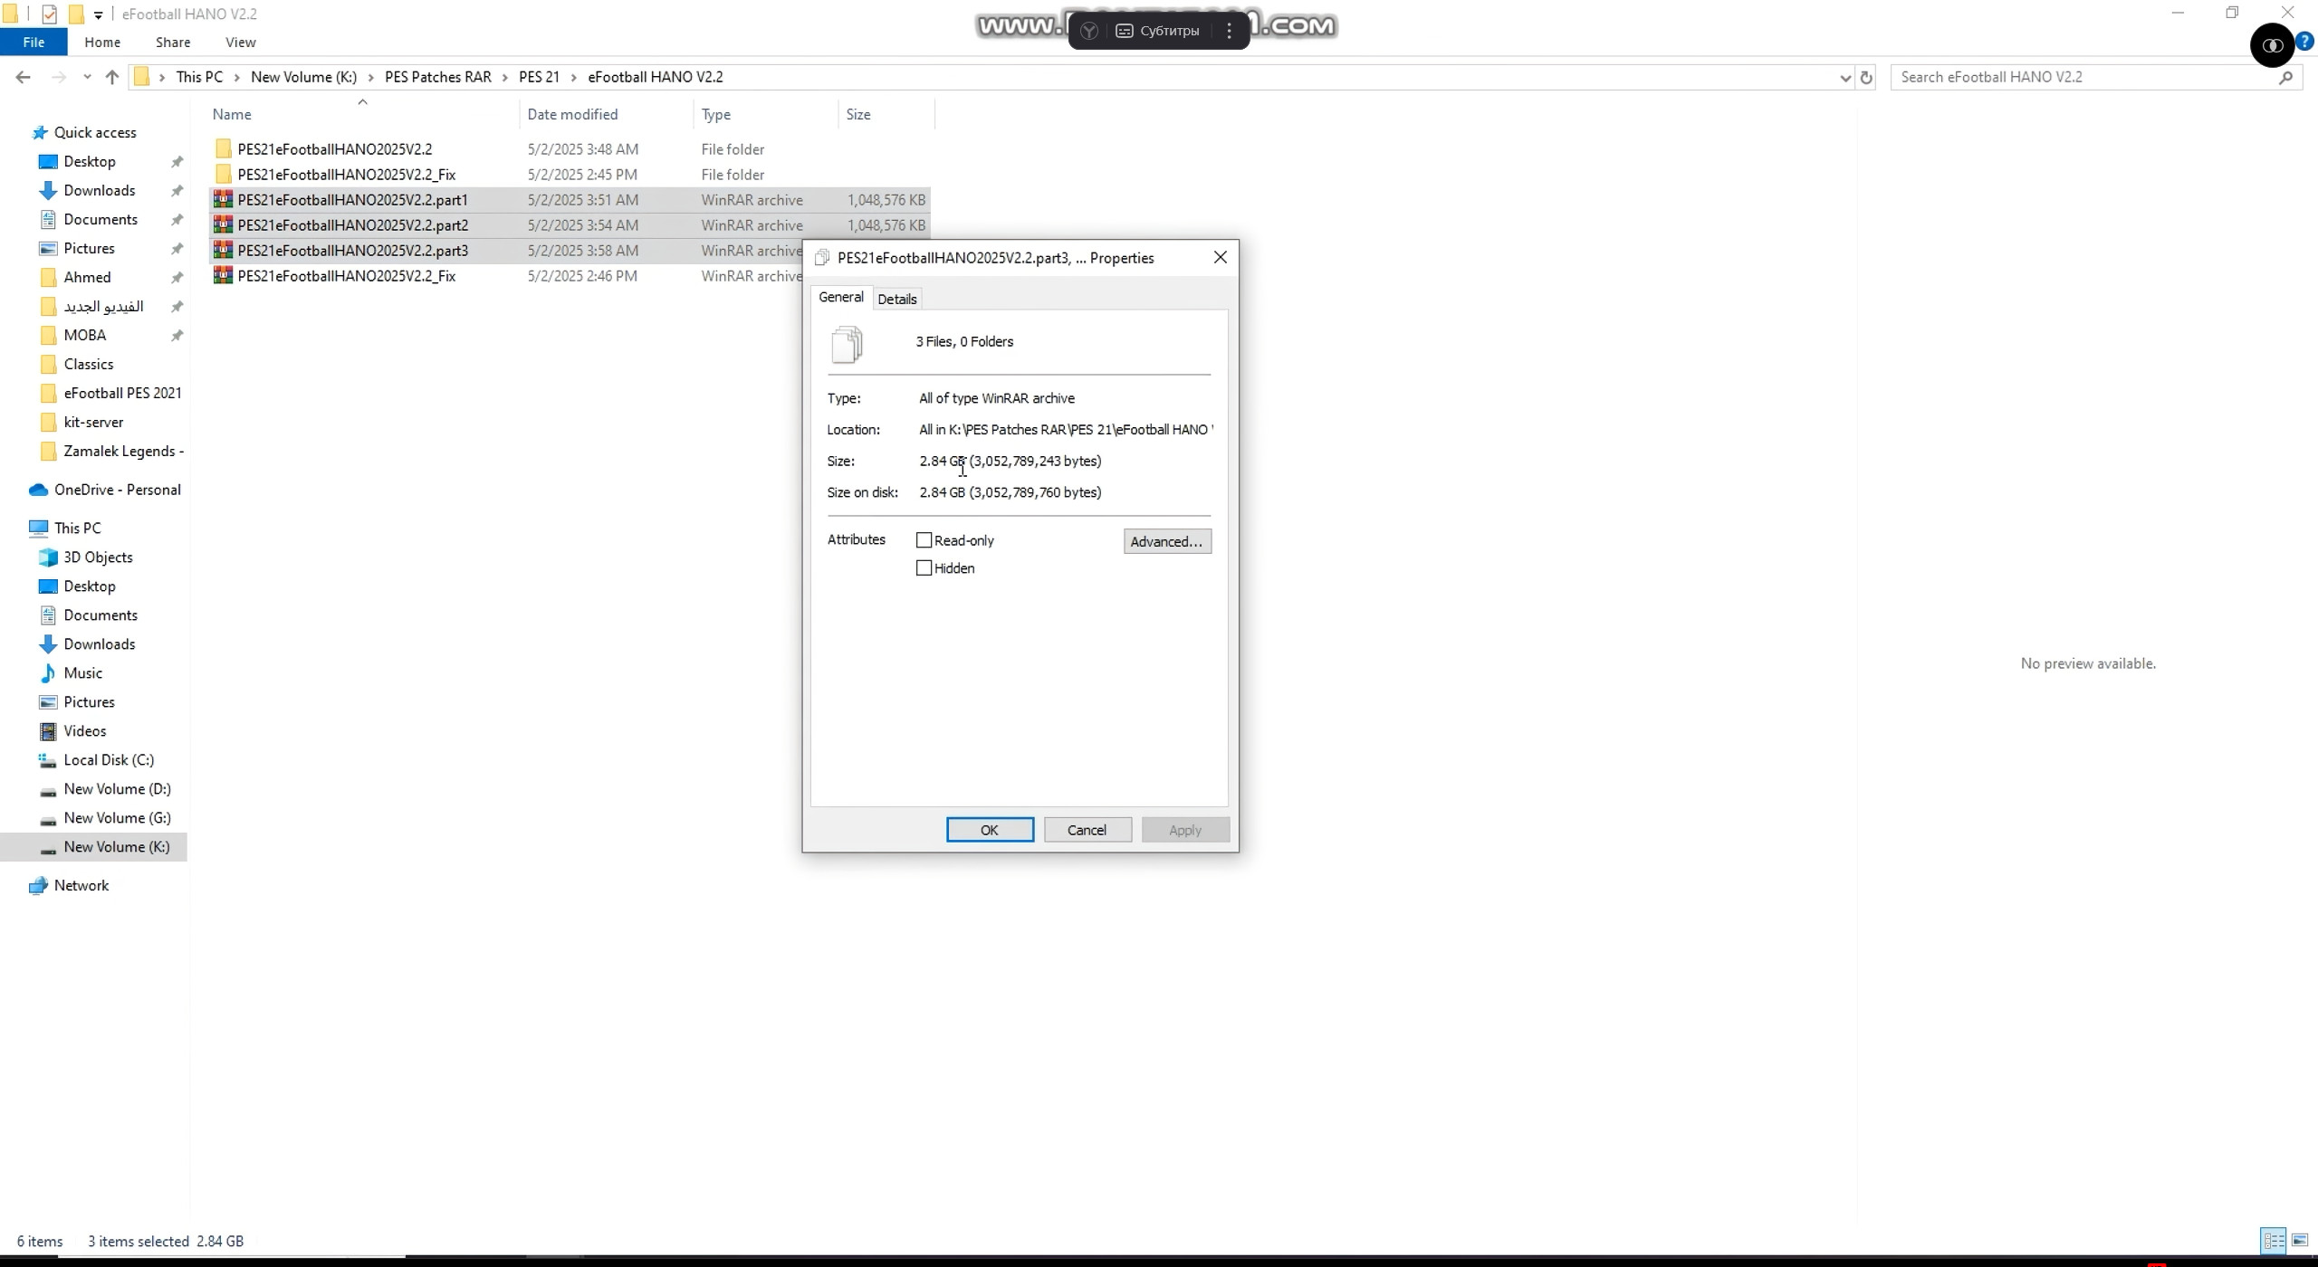This screenshot has width=2318, height=1267.
Task: Click the Up one level arrow
Action: click(112, 77)
